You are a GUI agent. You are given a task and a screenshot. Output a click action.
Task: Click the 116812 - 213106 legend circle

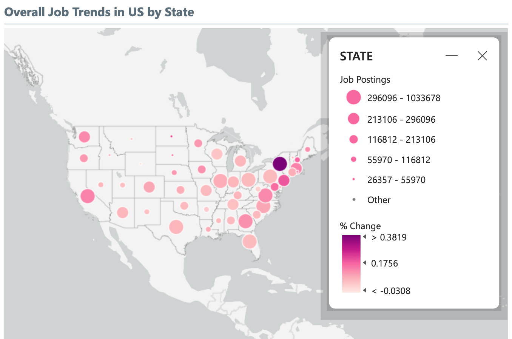[354, 139]
